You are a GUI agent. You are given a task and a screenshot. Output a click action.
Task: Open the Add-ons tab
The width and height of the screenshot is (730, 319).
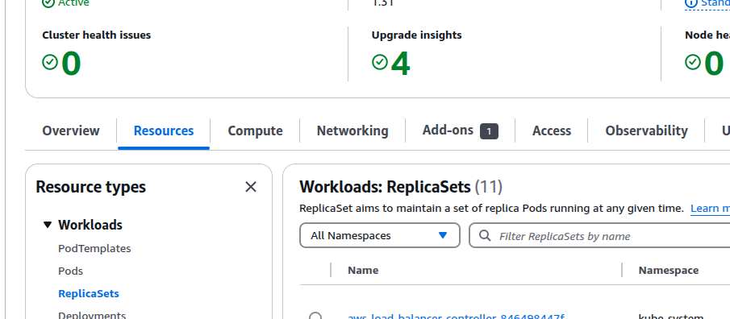pyautogui.click(x=448, y=130)
